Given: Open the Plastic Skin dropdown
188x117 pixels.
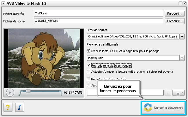Looking at the screenshot, I should click(x=182, y=58).
